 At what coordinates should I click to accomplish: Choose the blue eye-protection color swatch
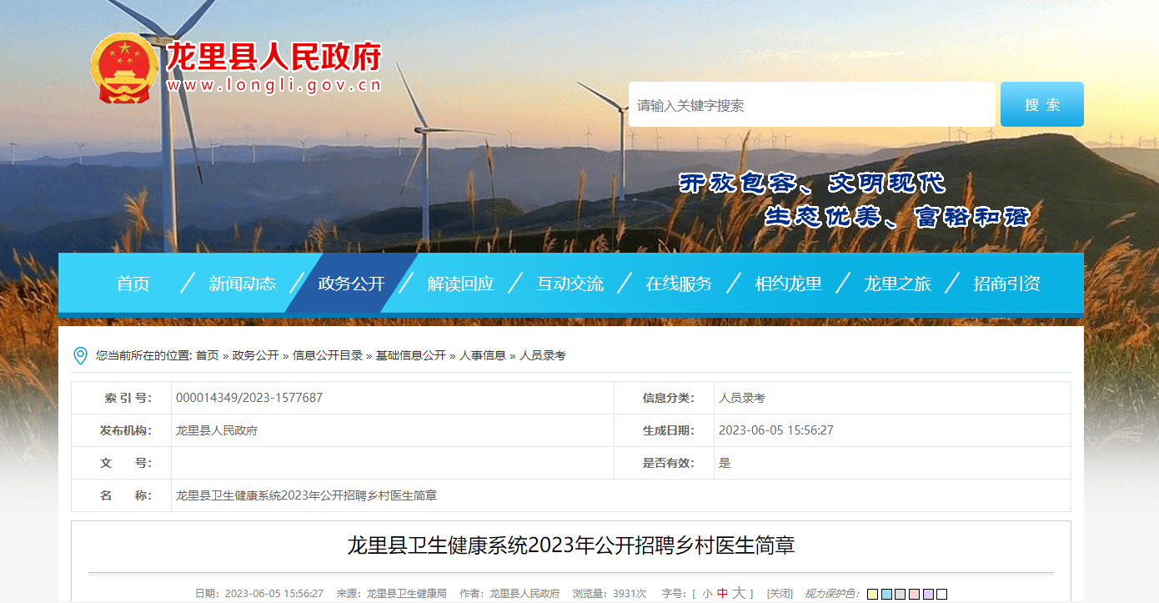pos(886,595)
